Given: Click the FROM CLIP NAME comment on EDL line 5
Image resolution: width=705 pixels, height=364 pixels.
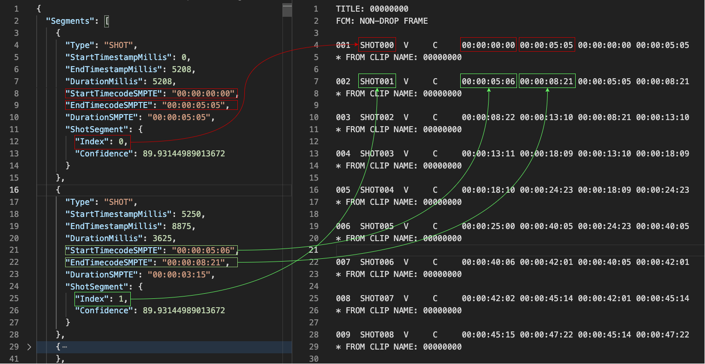Looking at the screenshot, I should (x=399, y=57).
